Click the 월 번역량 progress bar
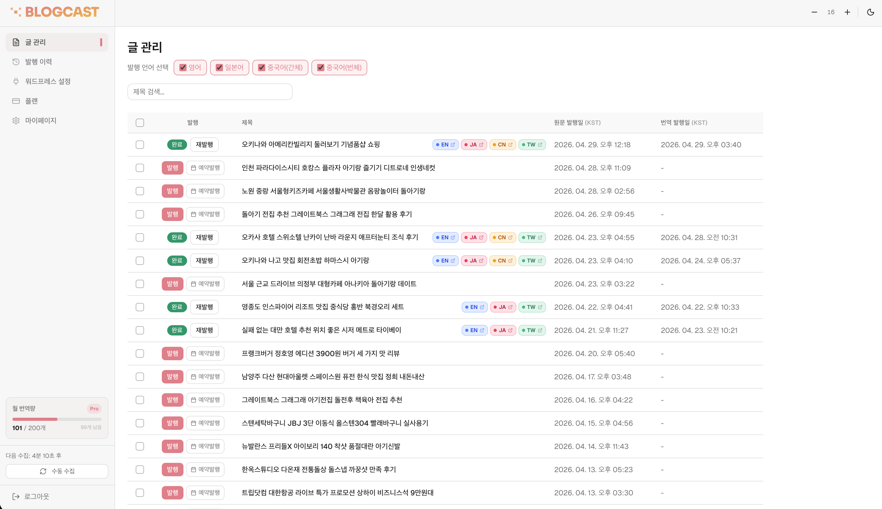 [57, 419]
